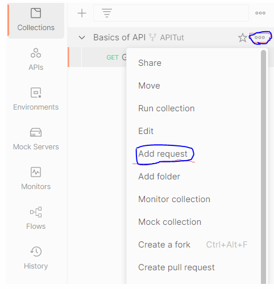Open the Flows sidebar section

tap(36, 219)
